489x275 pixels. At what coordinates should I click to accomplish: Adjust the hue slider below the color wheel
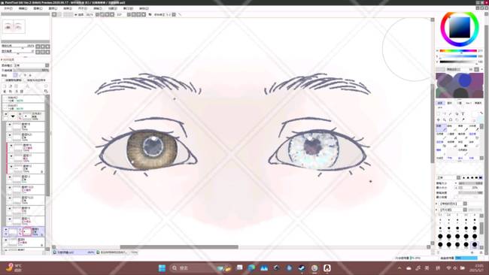point(458,51)
